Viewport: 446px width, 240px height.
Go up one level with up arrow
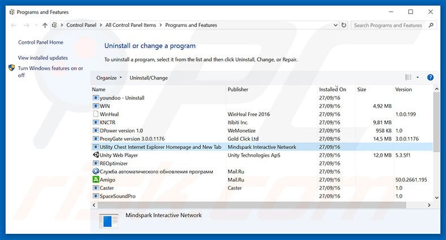click(45, 25)
